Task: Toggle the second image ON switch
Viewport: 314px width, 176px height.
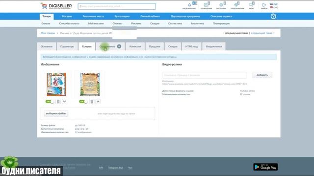Action: (x=83, y=102)
